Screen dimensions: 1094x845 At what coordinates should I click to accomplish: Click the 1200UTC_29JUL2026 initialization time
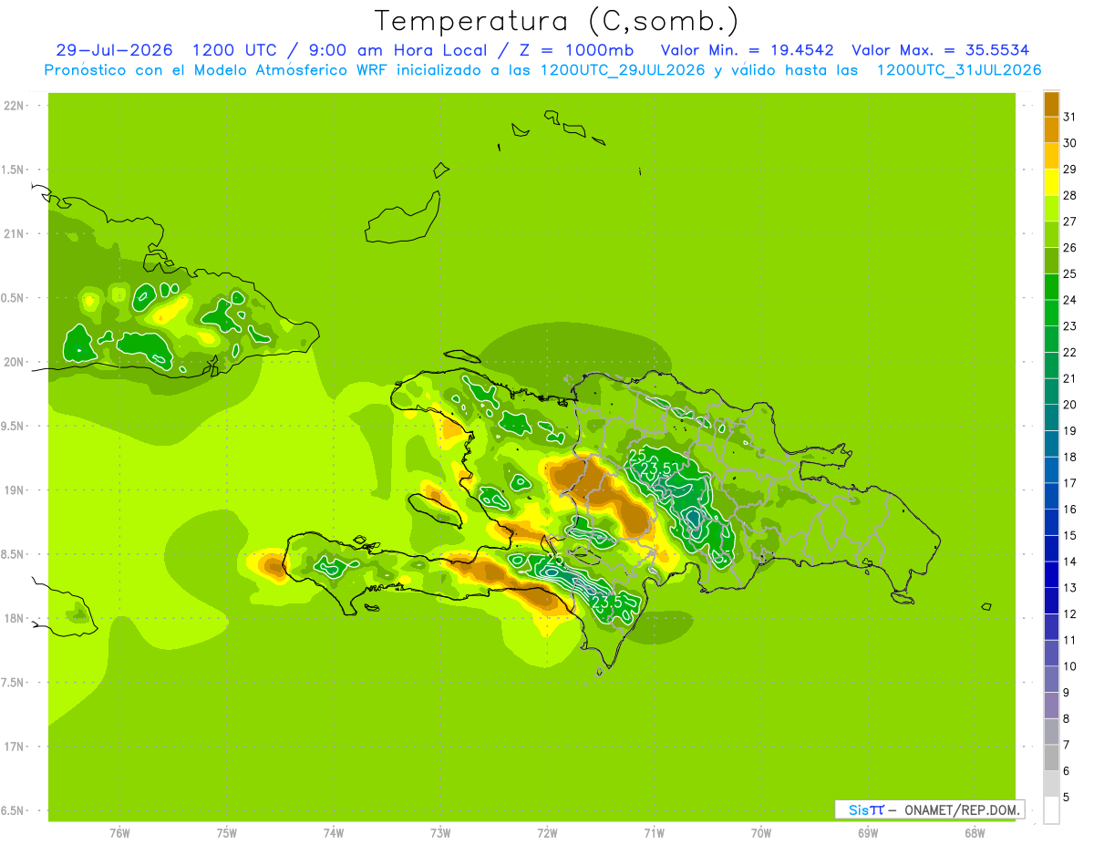(623, 70)
